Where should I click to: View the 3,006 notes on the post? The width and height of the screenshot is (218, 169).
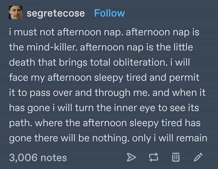(x=38, y=157)
